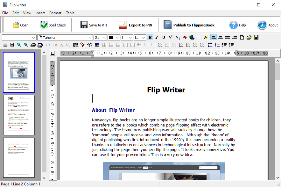The width and height of the screenshot is (281, 187).
Task: Expand the black text color dropdown arrow
Action: tap(117, 38)
